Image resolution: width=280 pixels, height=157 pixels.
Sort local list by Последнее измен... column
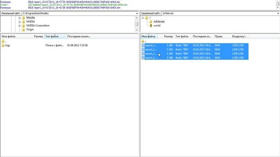pos(79,36)
